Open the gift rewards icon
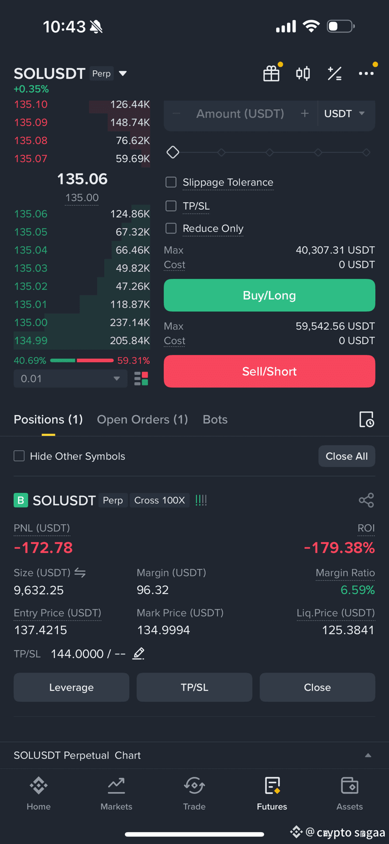The height and width of the screenshot is (844, 389). point(272,73)
